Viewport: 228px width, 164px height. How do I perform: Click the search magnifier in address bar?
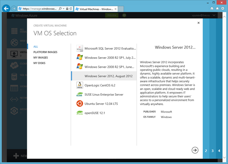[x=60, y=9]
